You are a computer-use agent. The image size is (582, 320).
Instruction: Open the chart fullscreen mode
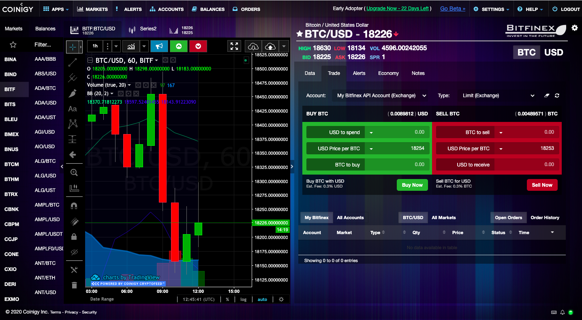pyautogui.click(x=234, y=46)
